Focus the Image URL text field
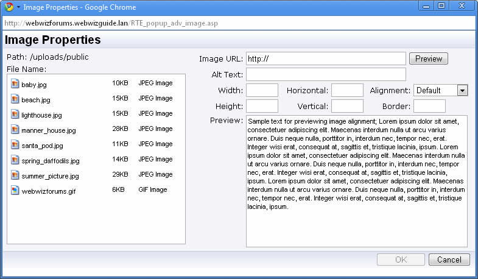This screenshot has height=279, width=478. point(326,58)
